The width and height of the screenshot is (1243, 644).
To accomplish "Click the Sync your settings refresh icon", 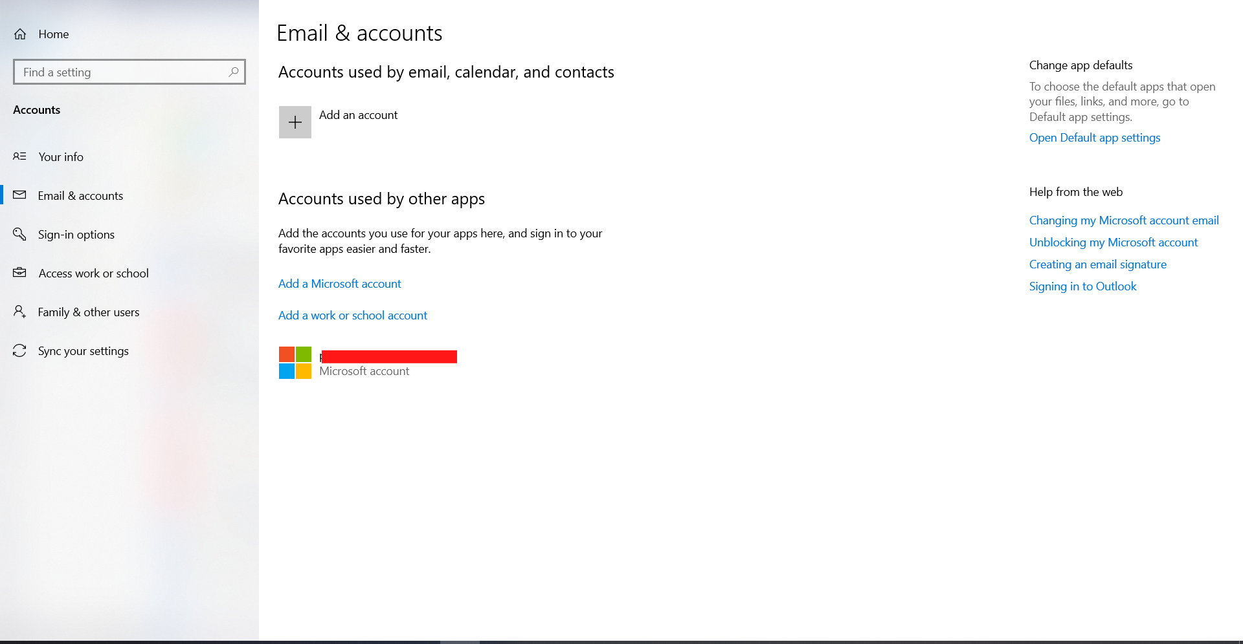I will click(x=19, y=350).
